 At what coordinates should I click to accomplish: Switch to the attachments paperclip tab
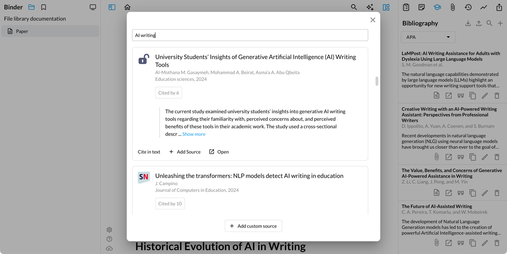click(452, 7)
